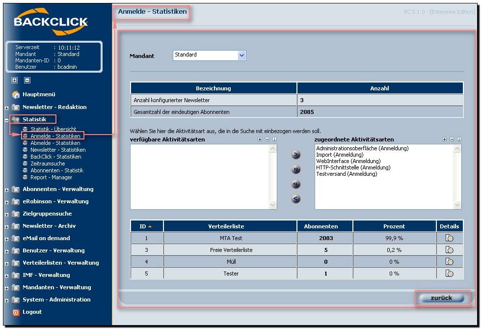
Task: Select Import (Anmeldung) in the assigned list
Action: (340, 155)
